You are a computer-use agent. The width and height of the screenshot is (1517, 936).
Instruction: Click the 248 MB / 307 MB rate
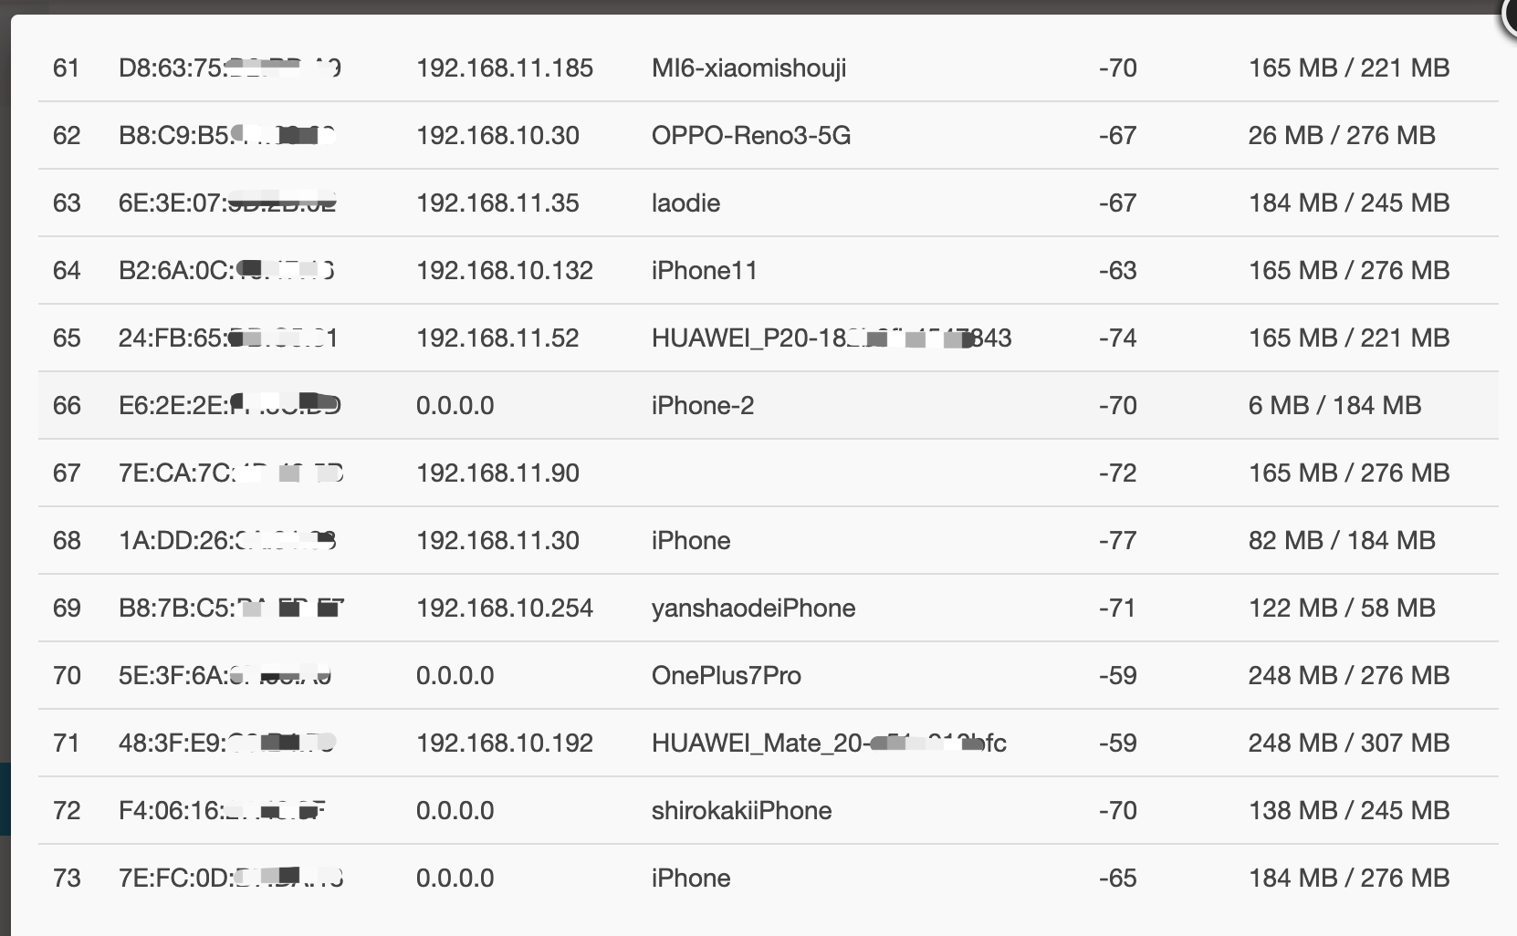click(1348, 744)
